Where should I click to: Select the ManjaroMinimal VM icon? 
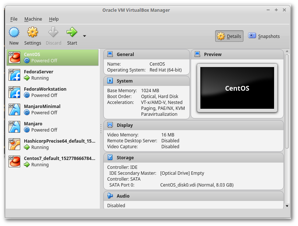tap(15, 109)
